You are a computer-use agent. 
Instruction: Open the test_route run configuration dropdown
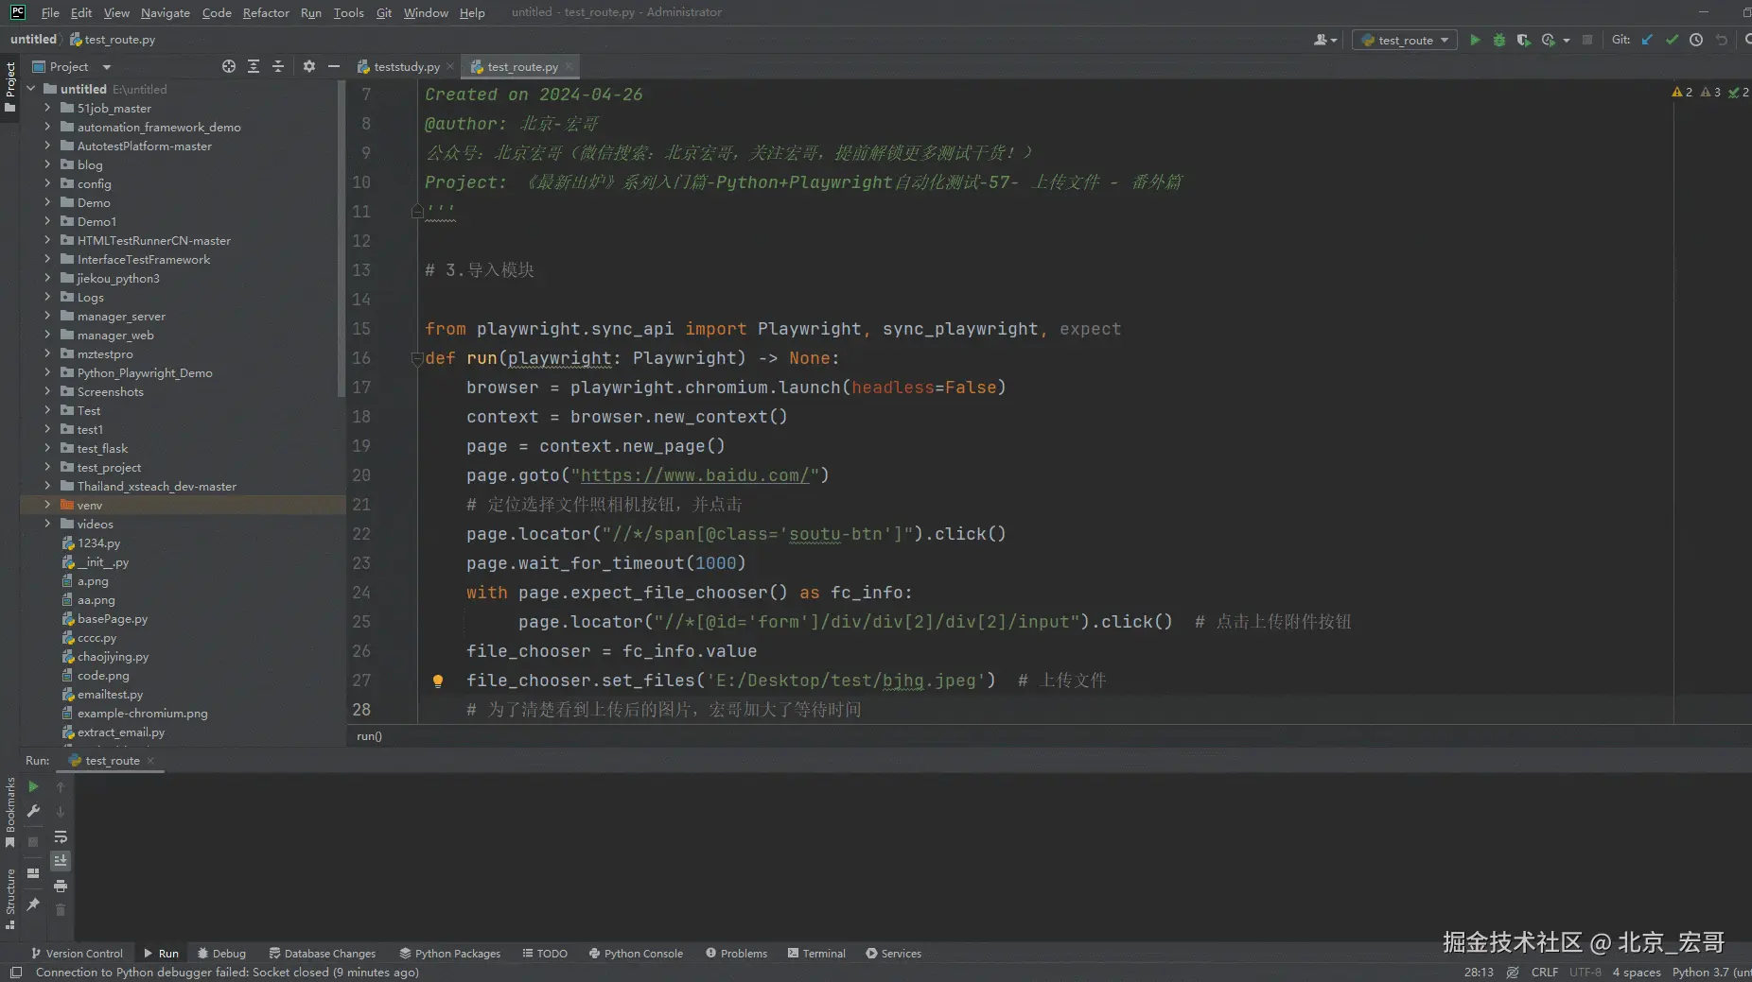click(1405, 40)
